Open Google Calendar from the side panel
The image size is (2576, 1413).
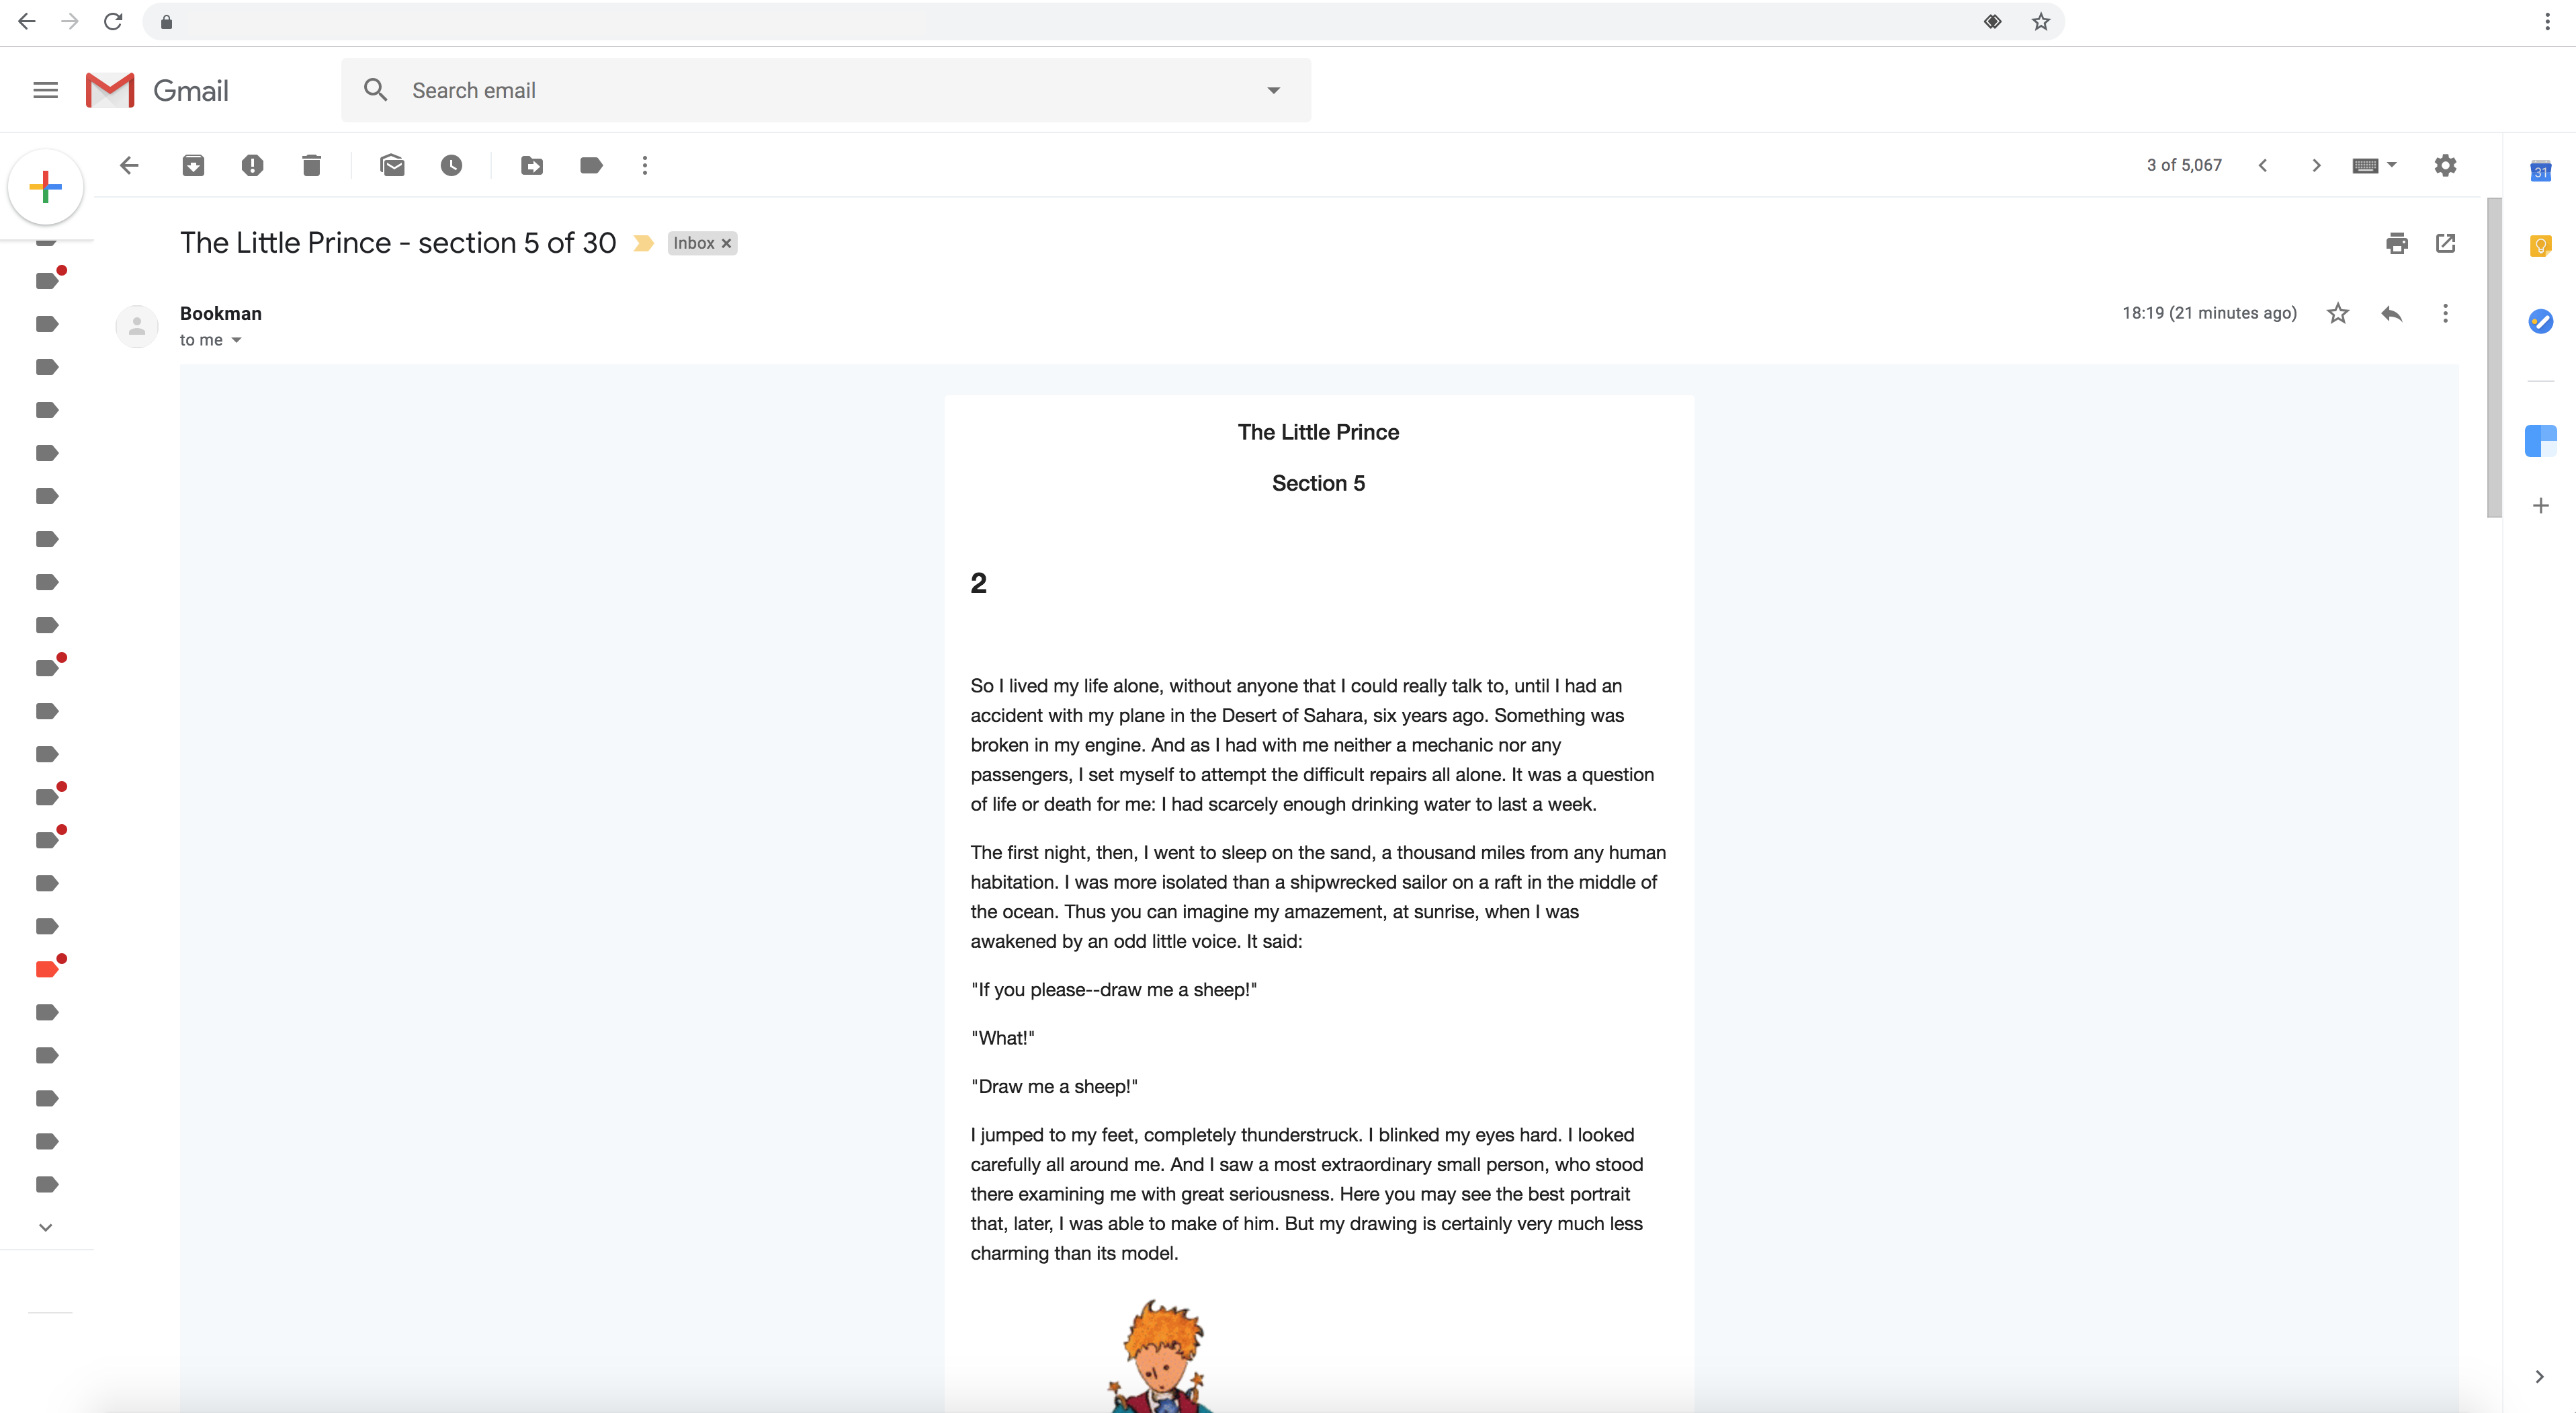(2541, 170)
